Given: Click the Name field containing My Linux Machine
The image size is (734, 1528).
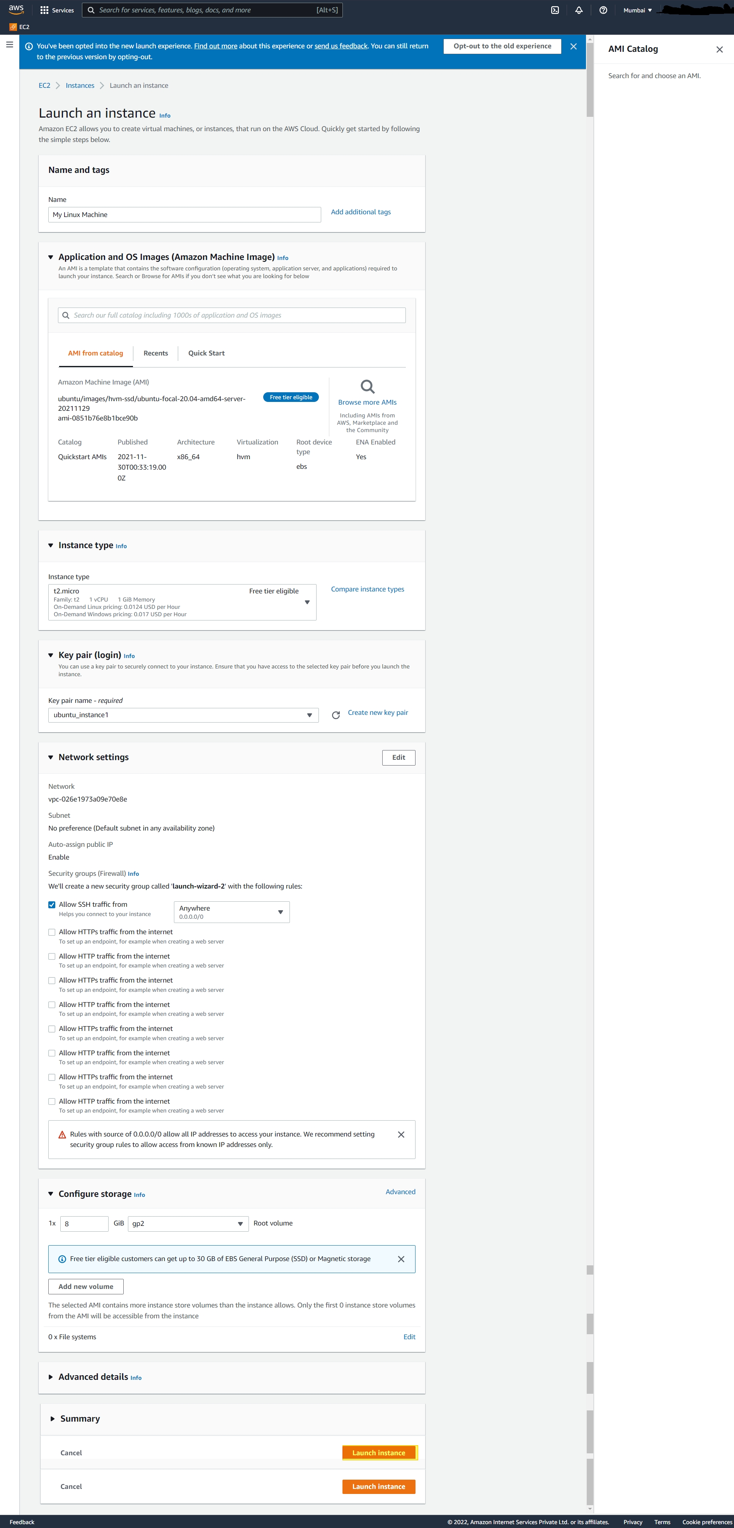Looking at the screenshot, I should [x=184, y=215].
